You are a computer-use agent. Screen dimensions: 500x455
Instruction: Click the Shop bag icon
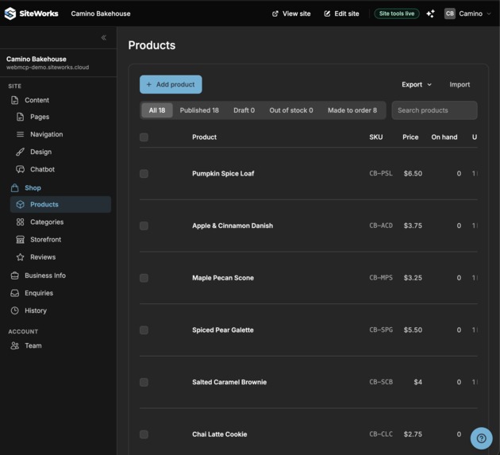click(x=14, y=188)
